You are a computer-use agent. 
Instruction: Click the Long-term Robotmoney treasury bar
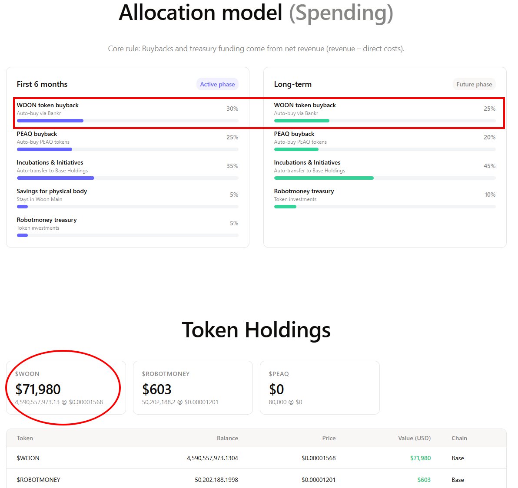point(385,207)
